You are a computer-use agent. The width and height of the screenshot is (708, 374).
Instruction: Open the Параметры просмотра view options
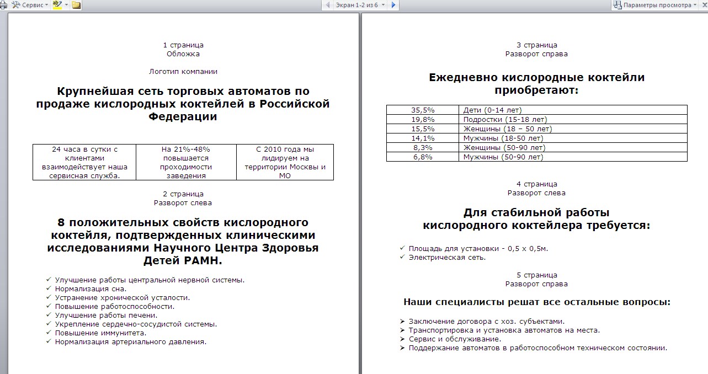tap(656, 4)
